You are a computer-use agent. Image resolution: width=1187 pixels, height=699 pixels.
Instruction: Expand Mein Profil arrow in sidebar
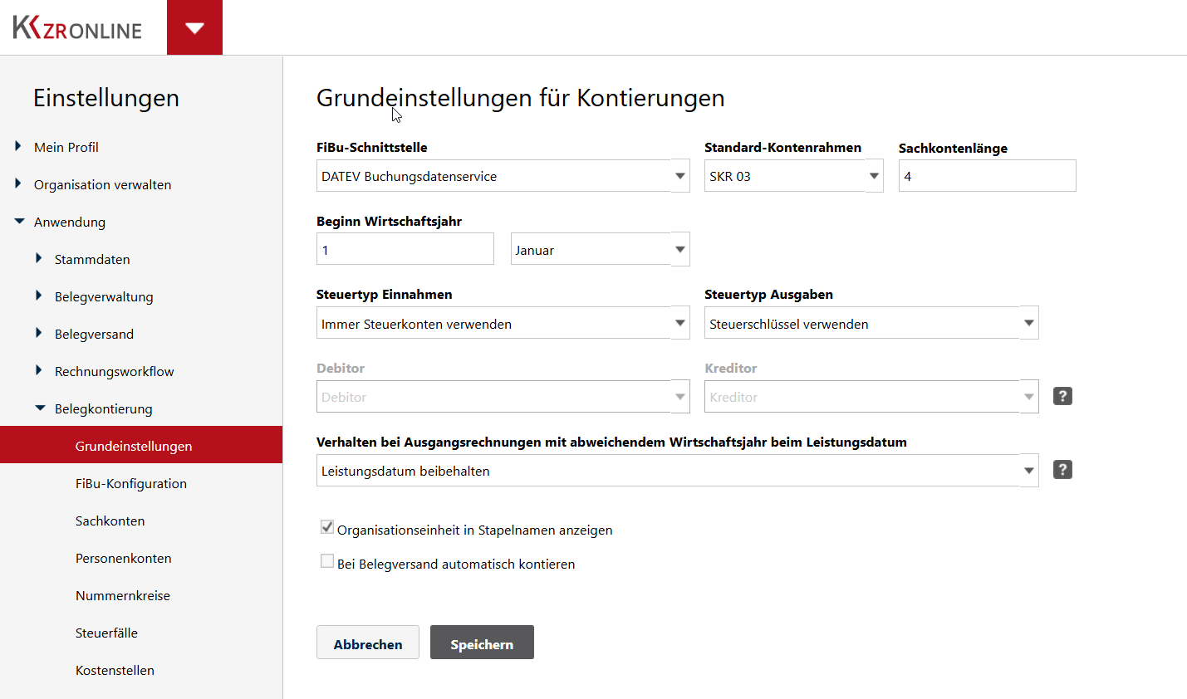(18, 146)
